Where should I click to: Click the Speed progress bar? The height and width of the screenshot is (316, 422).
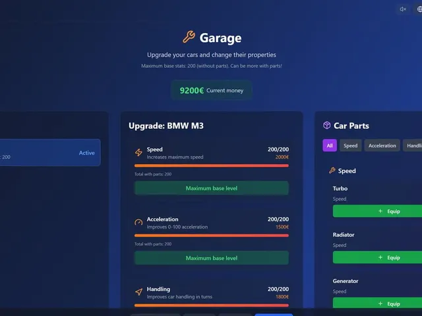(x=212, y=166)
